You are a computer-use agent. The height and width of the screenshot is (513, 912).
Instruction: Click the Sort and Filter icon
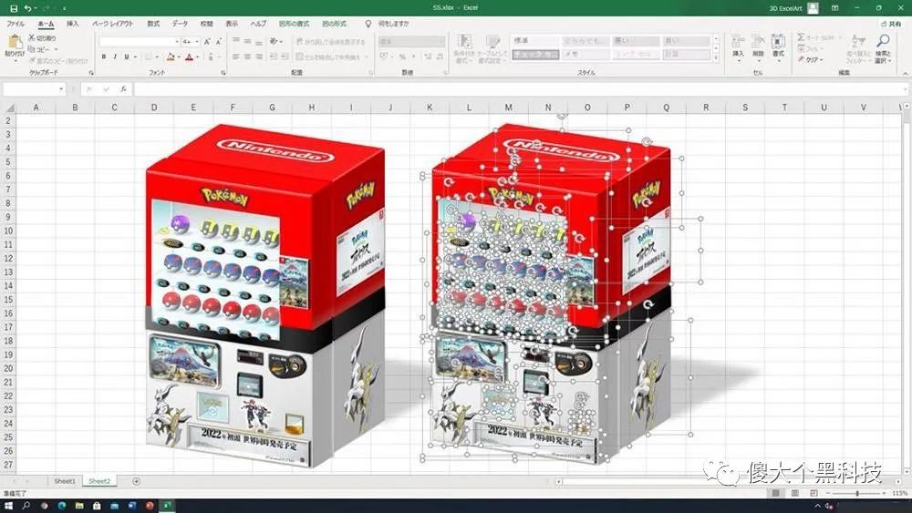(x=858, y=41)
